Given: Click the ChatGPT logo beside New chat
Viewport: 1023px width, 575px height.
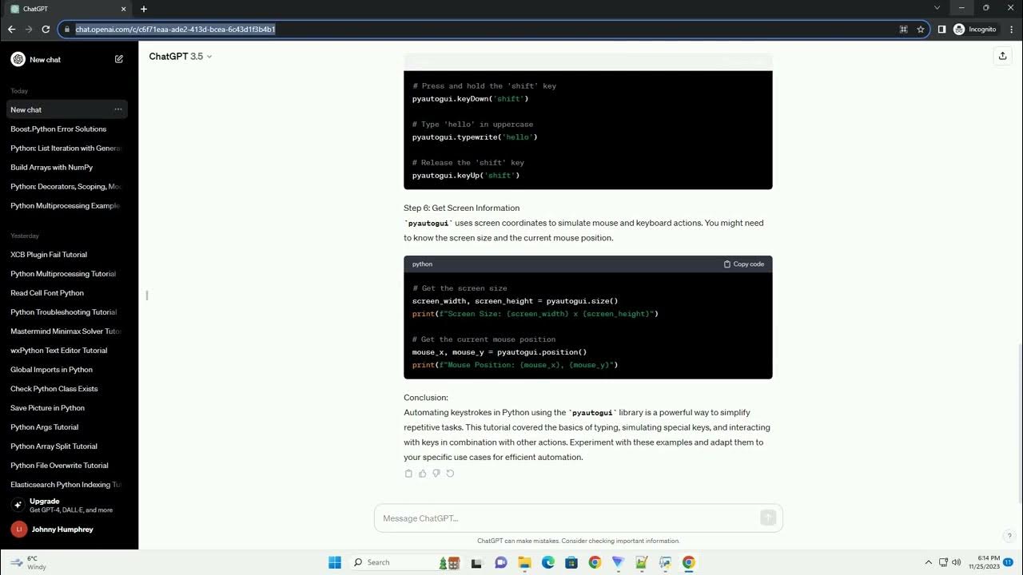Looking at the screenshot, I should pyautogui.click(x=18, y=59).
